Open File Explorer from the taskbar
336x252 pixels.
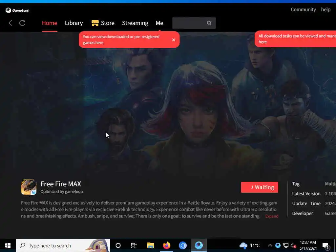click(x=150, y=245)
